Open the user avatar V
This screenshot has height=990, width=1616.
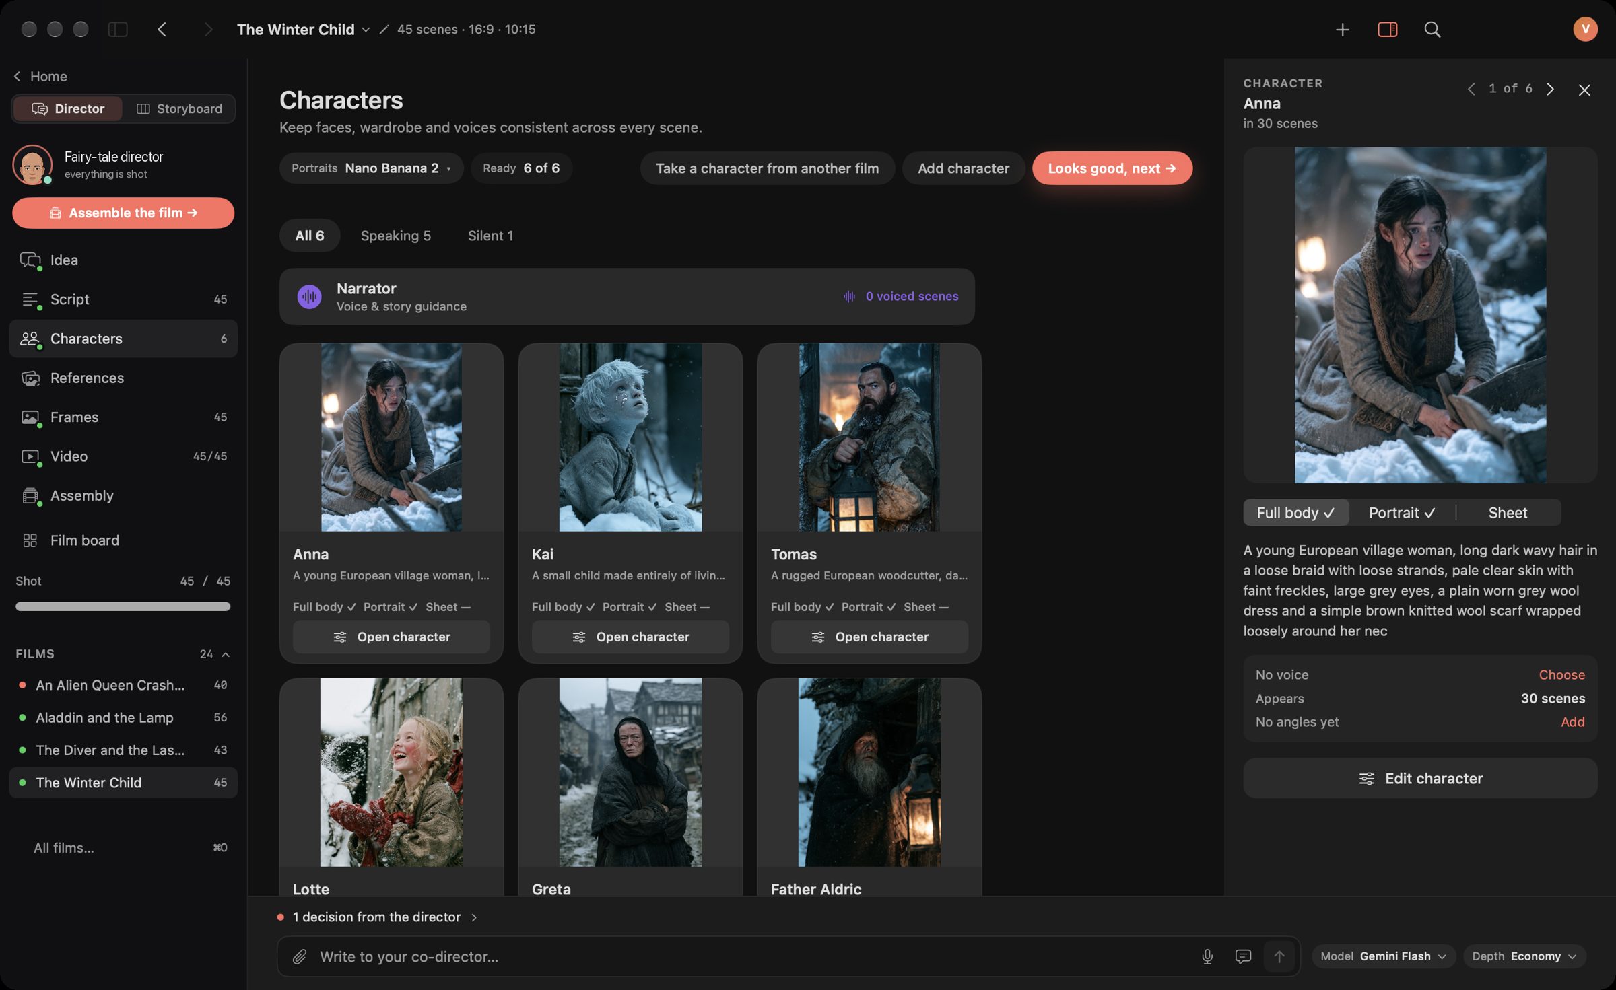[x=1585, y=29]
